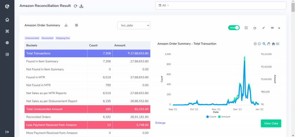Click the 789 count cell

click(x=100, y=85)
